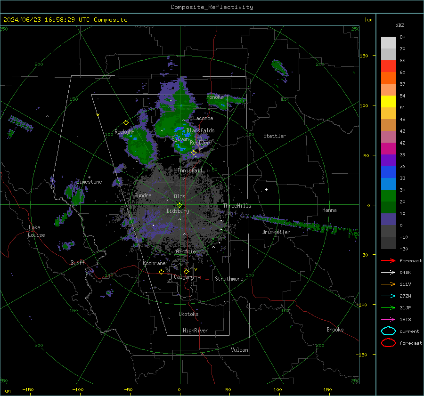Viewport: 424px width, 396px height.
Task: Select the cyan 27ZW arrow legend icon
Action: coord(388,296)
